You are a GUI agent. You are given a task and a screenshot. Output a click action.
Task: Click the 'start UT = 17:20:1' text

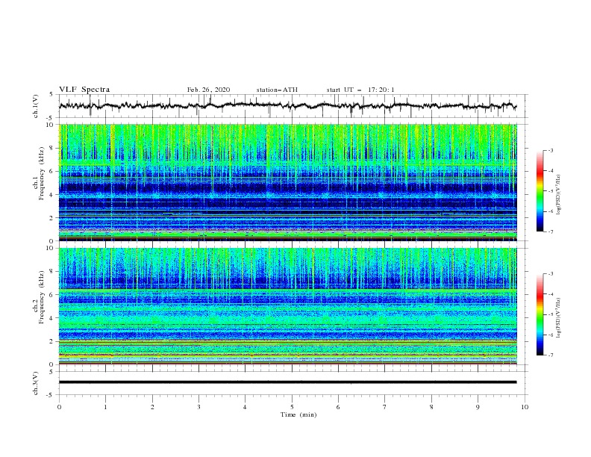(360, 90)
